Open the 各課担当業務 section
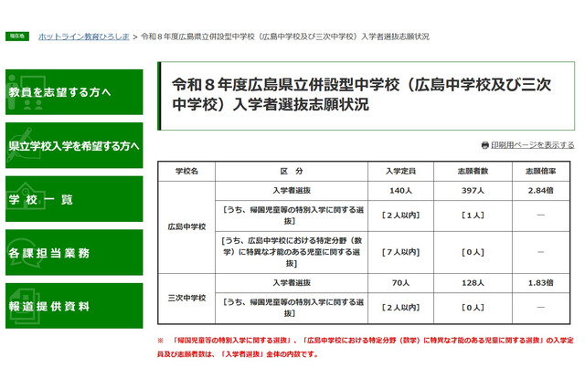This screenshot has width=585, height=389. 74,252
